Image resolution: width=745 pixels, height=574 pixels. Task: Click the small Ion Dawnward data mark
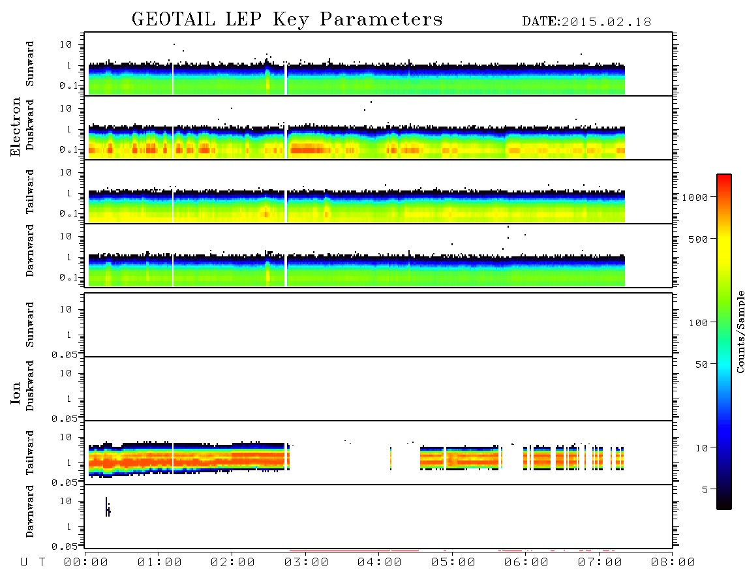click(x=108, y=507)
